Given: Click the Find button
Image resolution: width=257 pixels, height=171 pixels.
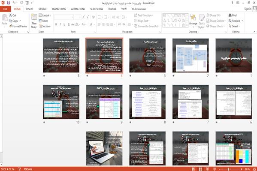Looking at the screenshot, I should click(233, 15).
